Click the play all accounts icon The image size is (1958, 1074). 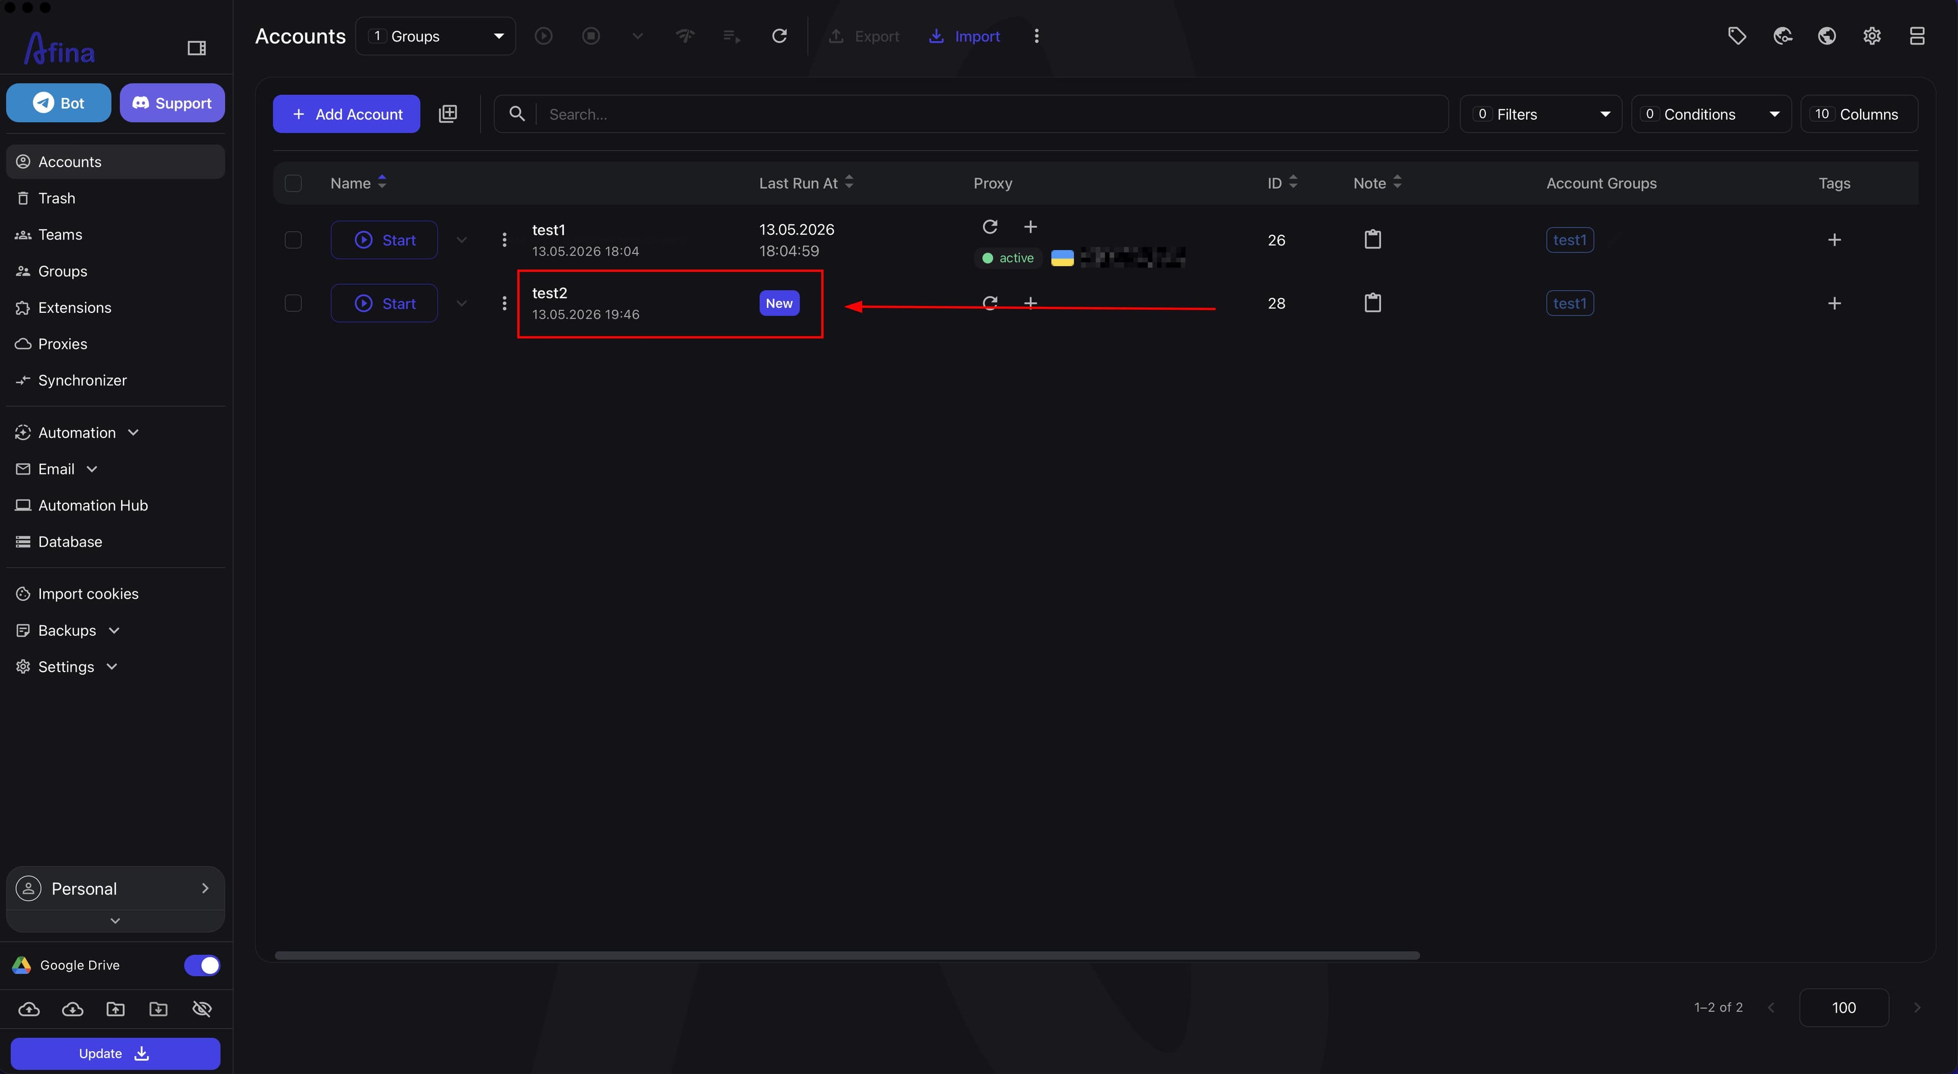point(544,36)
